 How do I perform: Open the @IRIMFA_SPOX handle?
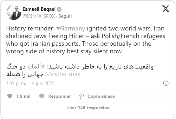point(39,16)
